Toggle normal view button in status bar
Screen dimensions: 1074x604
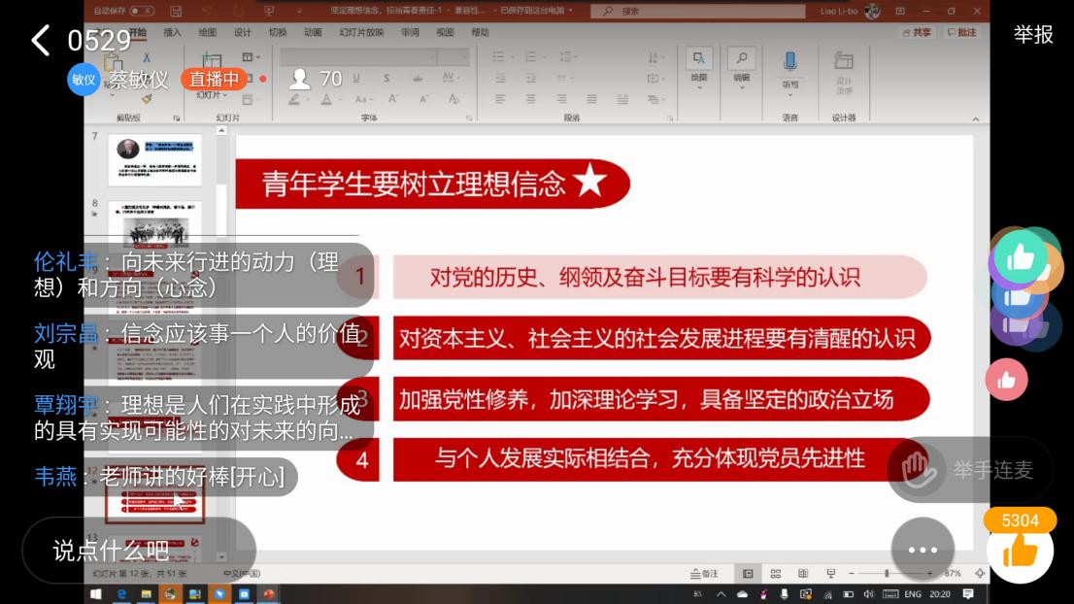pos(748,574)
